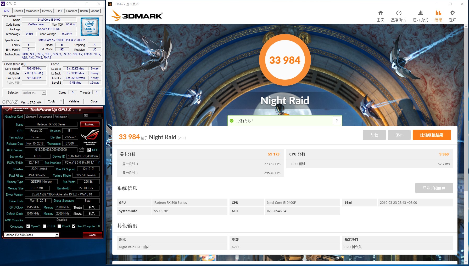The width and height of the screenshot is (469, 266).
Task: Click the Core Speed 798.05 MHz value
Action: click(x=34, y=68)
